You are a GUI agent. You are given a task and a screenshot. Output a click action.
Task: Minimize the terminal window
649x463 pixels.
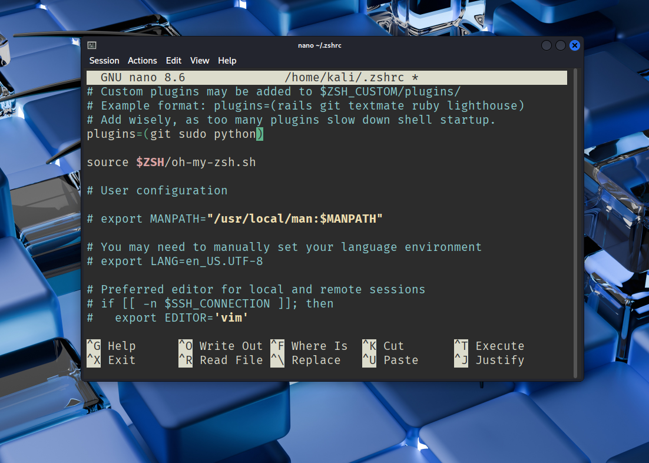coord(547,45)
